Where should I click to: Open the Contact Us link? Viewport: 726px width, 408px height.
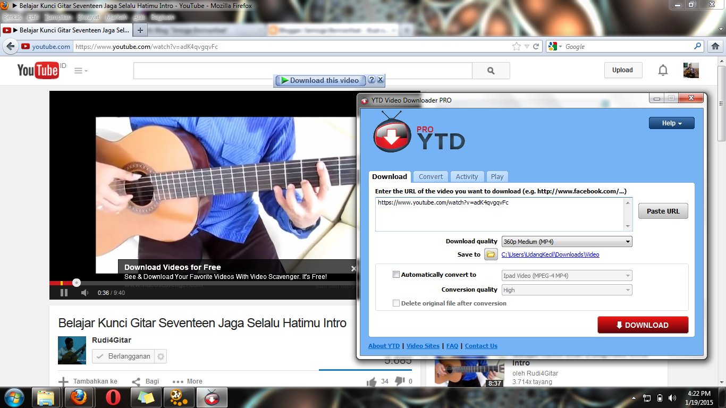[x=481, y=346]
